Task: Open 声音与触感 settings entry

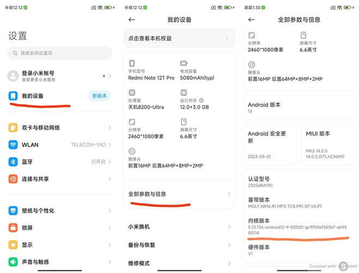Action: (60, 262)
